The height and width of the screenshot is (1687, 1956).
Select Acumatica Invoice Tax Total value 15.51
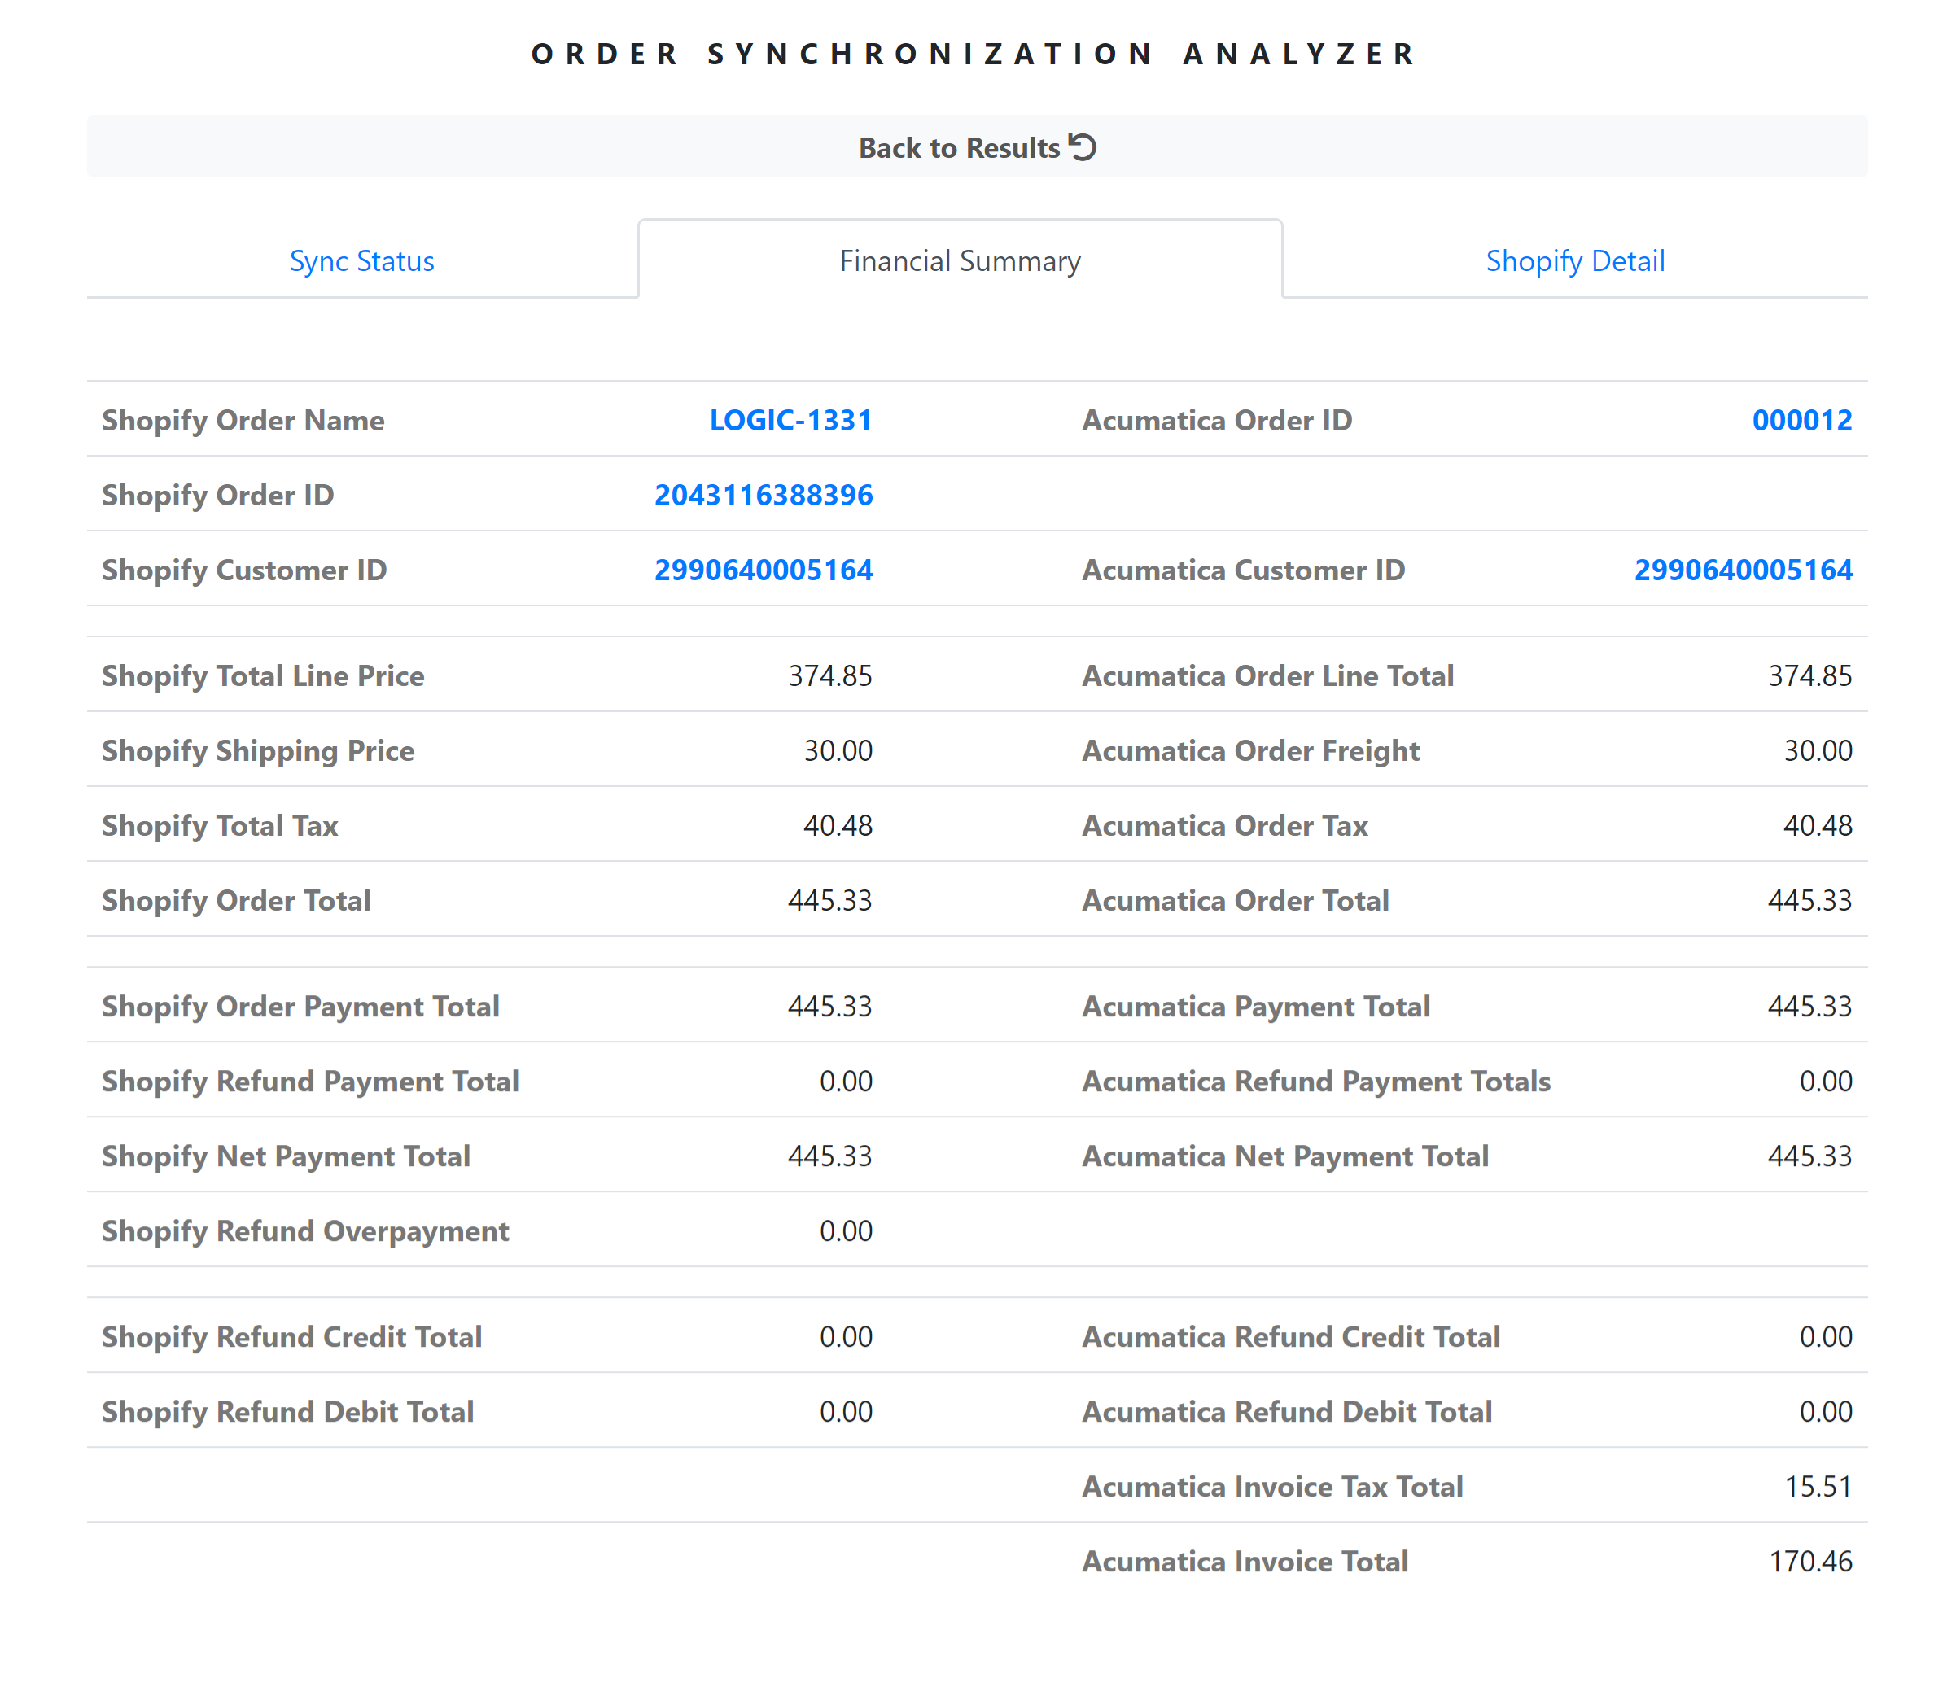[1818, 1487]
